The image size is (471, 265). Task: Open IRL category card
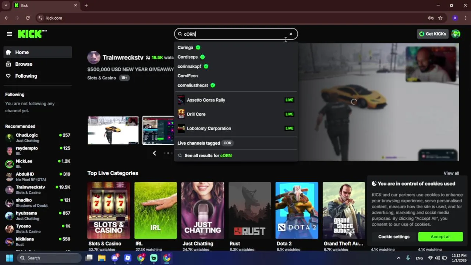[x=156, y=211]
